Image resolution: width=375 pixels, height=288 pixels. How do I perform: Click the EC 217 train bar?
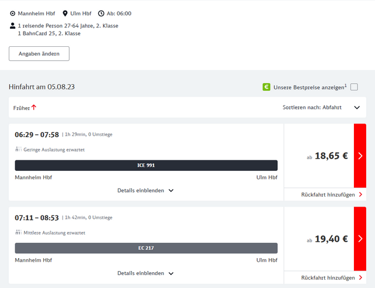click(146, 248)
